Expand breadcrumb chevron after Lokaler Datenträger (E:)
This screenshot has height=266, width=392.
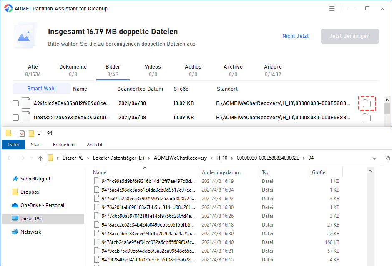[149, 158]
